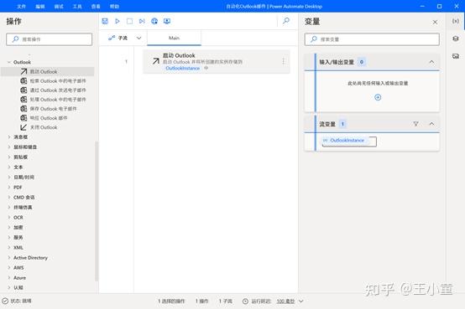Click the 1 子流 count in status bar
This screenshot has height=309, width=465.
pyautogui.click(x=226, y=301)
